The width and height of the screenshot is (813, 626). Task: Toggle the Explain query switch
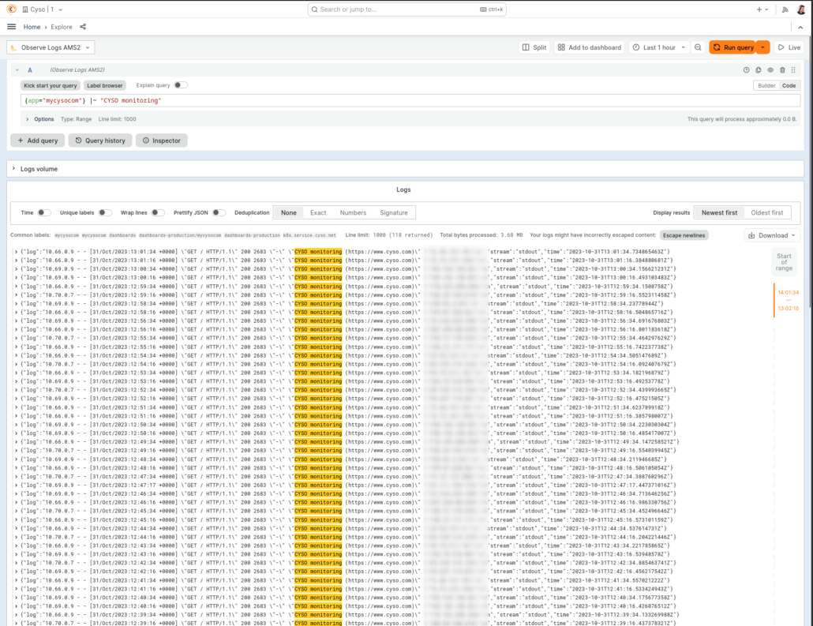pyautogui.click(x=181, y=85)
